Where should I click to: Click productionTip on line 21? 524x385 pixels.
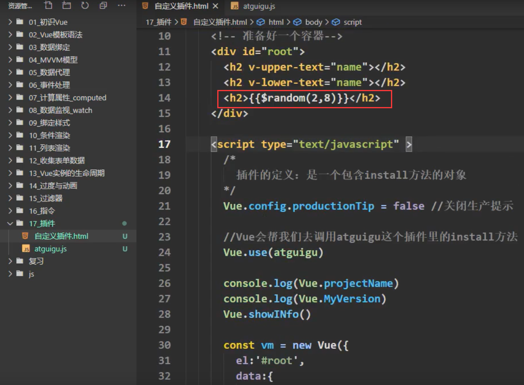[333, 206]
